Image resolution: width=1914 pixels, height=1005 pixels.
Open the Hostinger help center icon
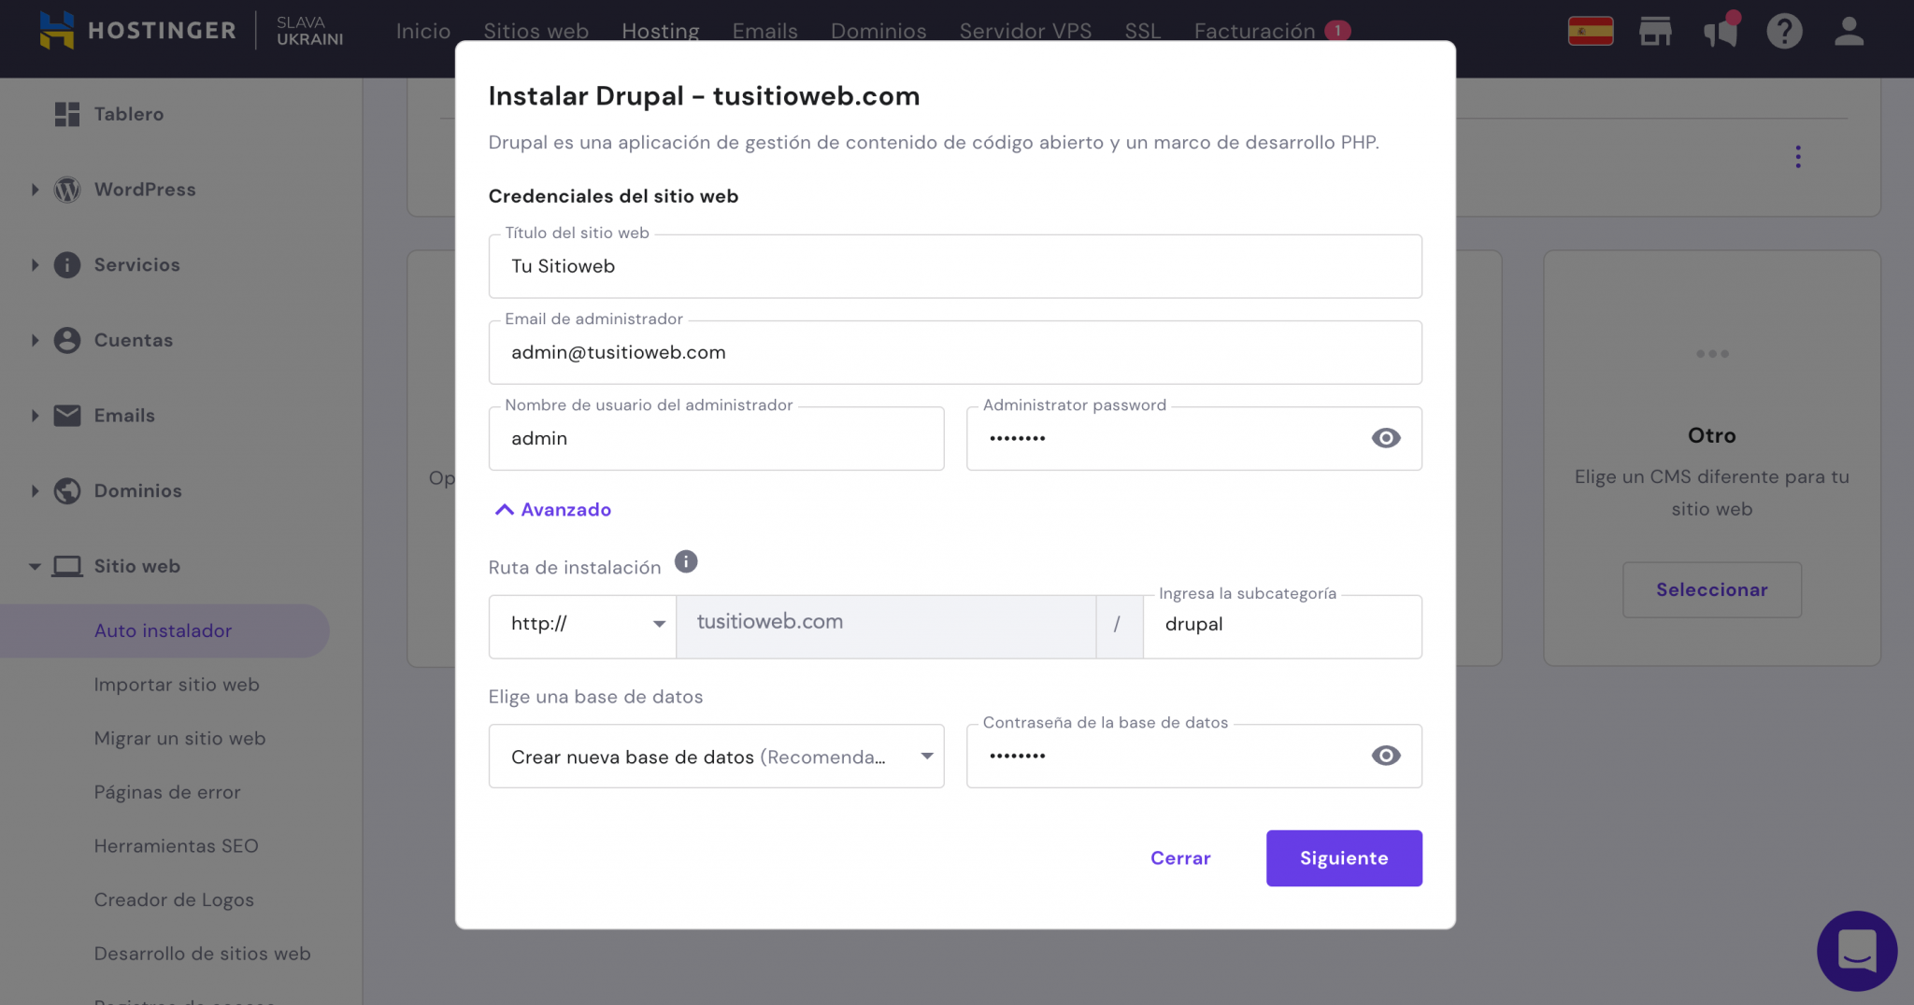tap(1784, 30)
